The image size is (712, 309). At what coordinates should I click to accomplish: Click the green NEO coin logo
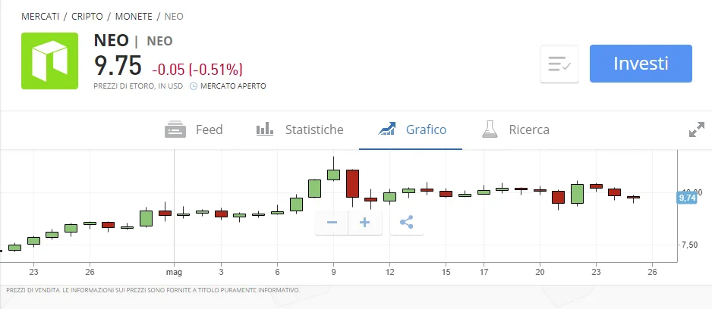[49, 61]
